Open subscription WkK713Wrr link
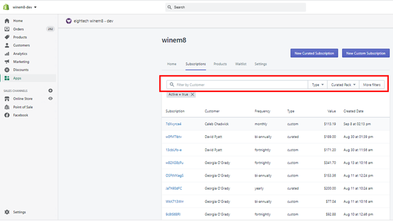Image resolution: width=393 pixels, height=221 pixels. pos(174,201)
